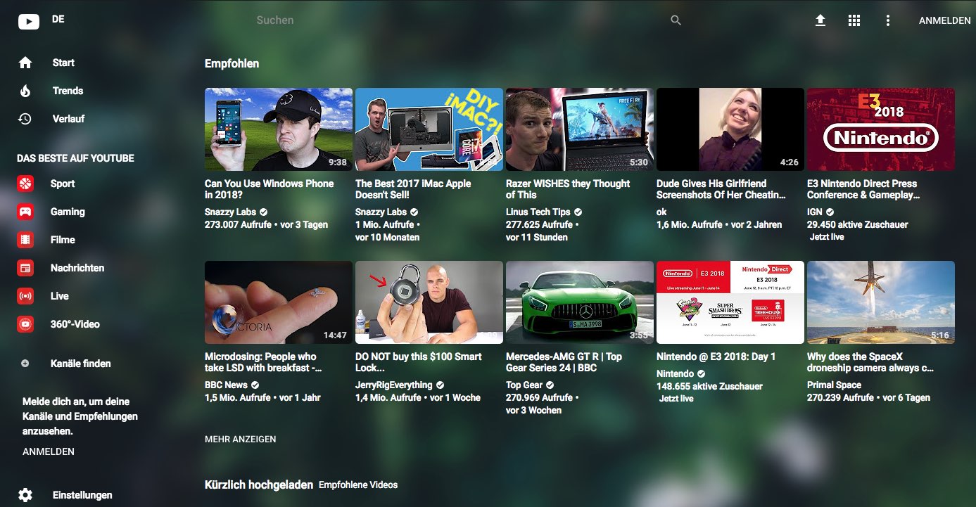This screenshot has width=976, height=507.
Task: Open DIY iMac video thumbnail
Action: point(429,129)
